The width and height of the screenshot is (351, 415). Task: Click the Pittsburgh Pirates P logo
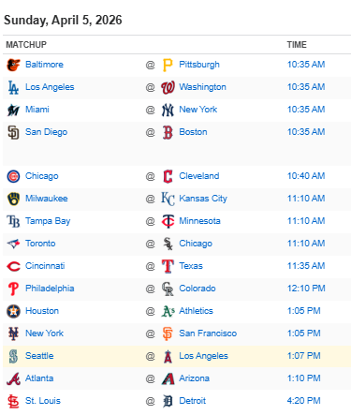(168, 65)
